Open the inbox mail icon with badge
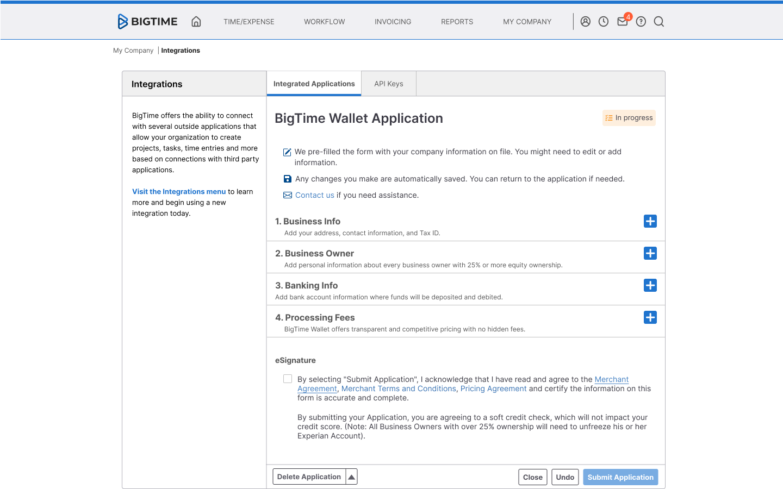 coord(624,21)
